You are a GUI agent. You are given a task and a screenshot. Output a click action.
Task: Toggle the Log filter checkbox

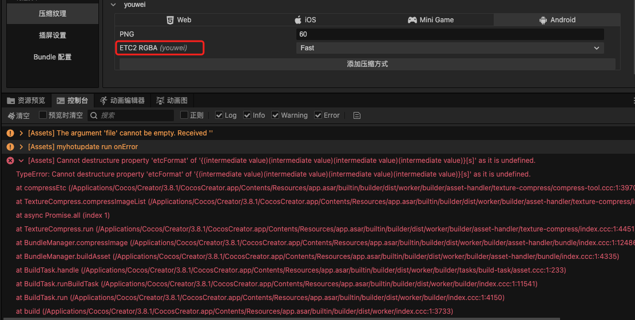[219, 115]
